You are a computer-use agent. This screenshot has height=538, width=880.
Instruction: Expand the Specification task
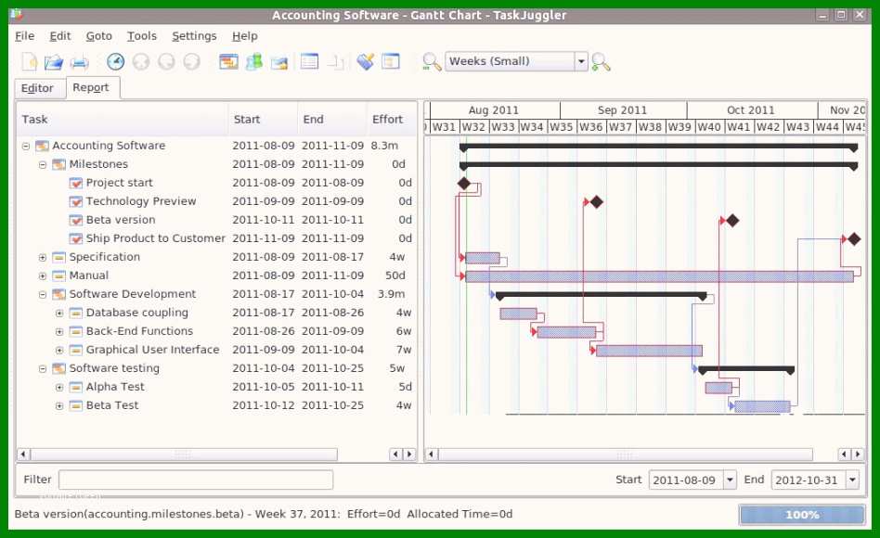click(x=43, y=258)
